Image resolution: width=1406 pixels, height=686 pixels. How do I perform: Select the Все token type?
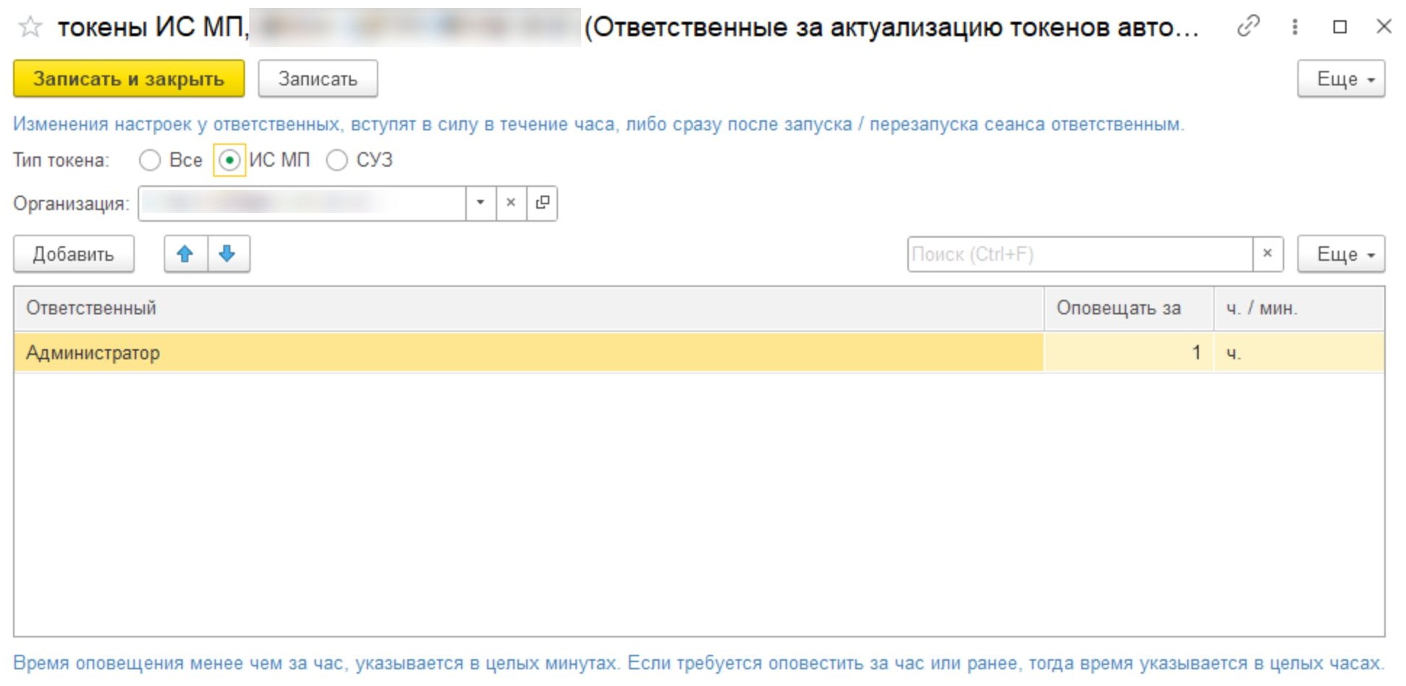click(150, 160)
